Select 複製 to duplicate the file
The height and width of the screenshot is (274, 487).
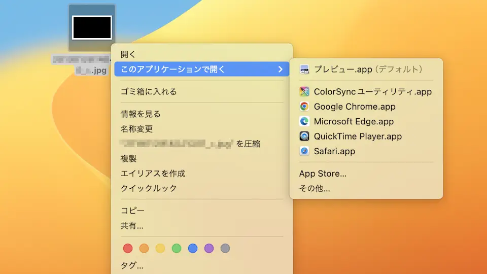coord(128,158)
